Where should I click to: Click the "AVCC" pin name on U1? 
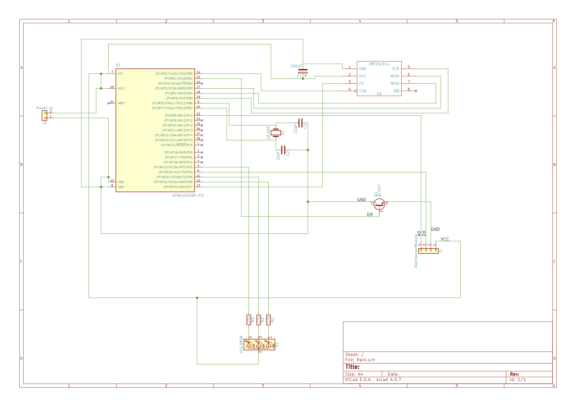121,88
